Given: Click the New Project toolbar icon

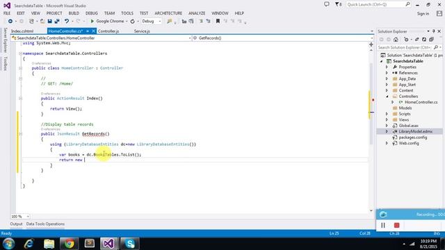Looking at the screenshot, I should (31, 22).
